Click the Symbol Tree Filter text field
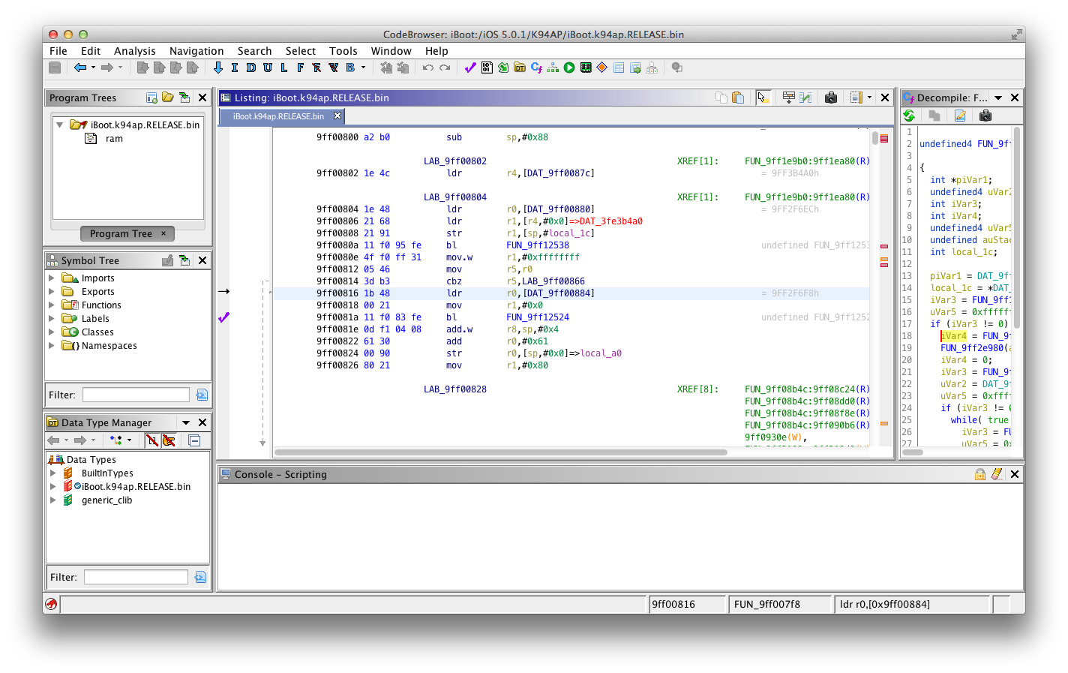 point(136,395)
